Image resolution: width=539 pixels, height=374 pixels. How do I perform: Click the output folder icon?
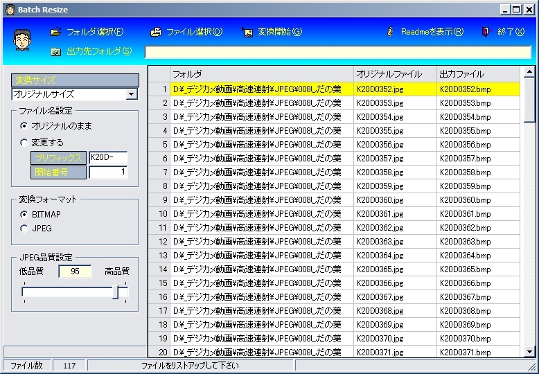click(x=55, y=51)
